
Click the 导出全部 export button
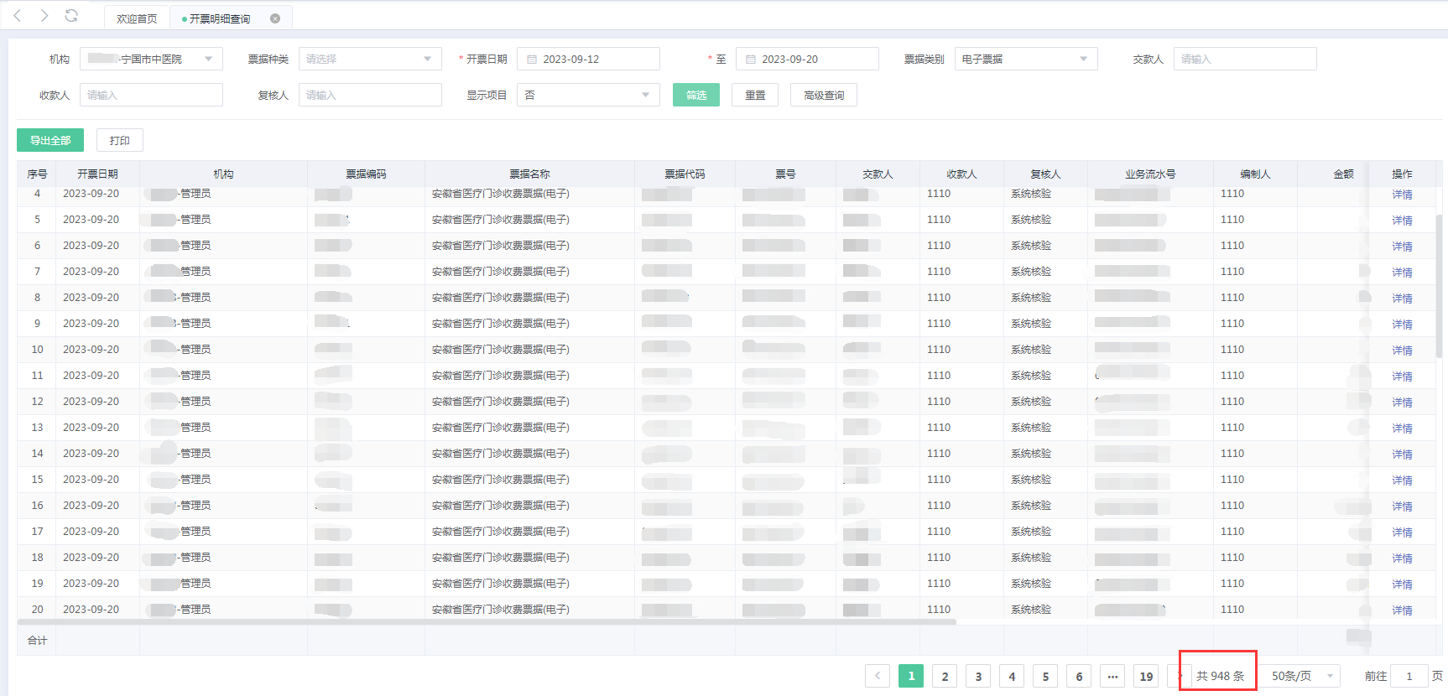[50, 140]
